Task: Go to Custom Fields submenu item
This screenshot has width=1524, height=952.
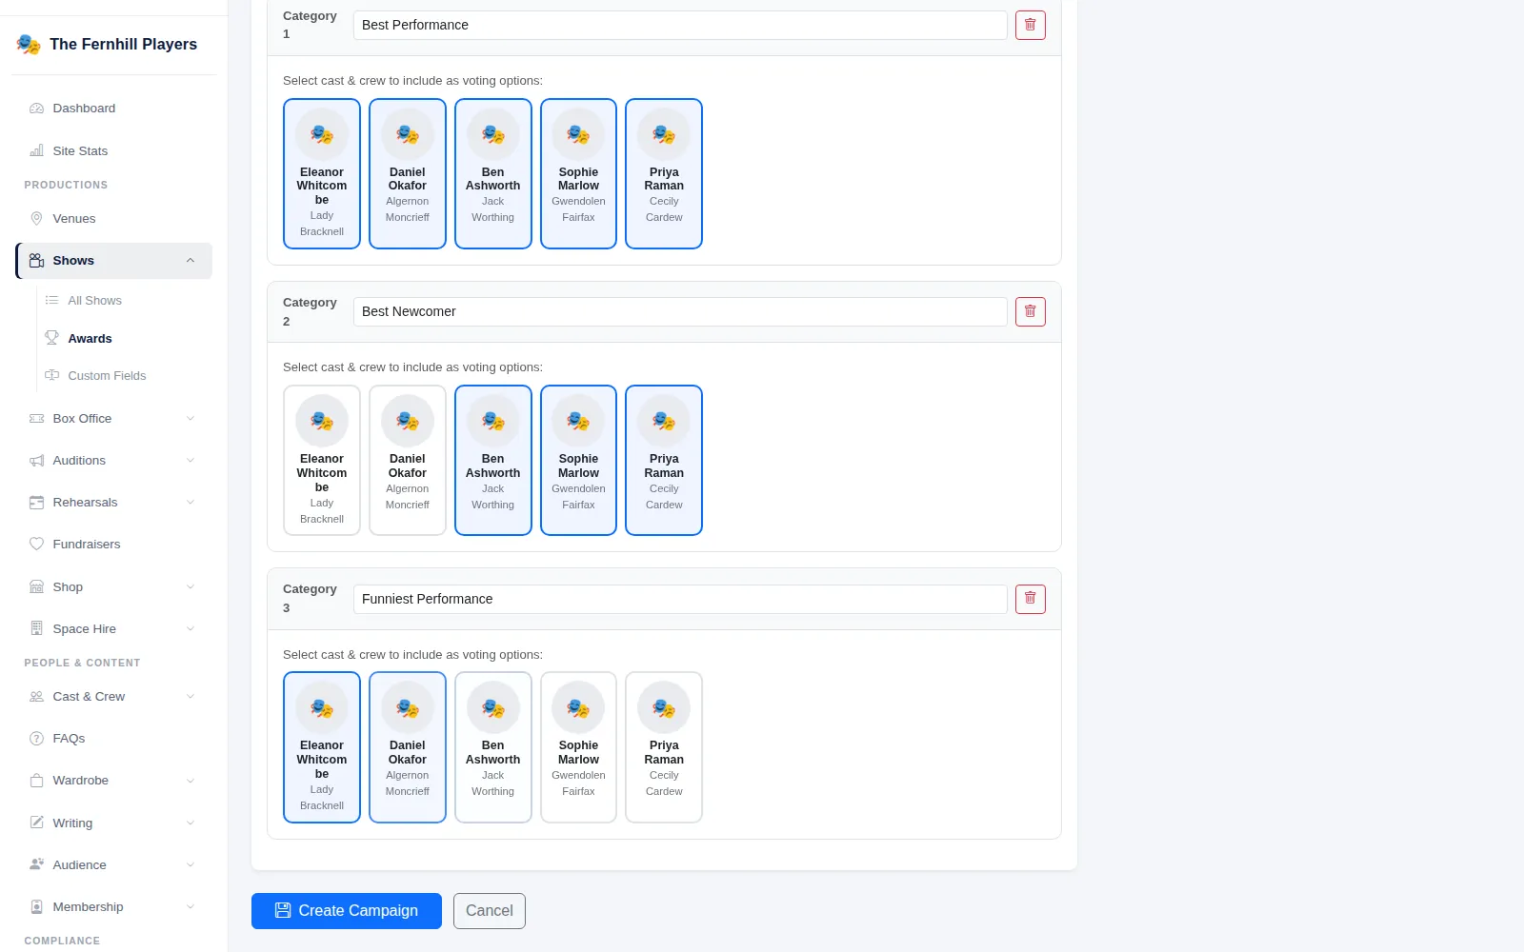Action: tap(107, 376)
